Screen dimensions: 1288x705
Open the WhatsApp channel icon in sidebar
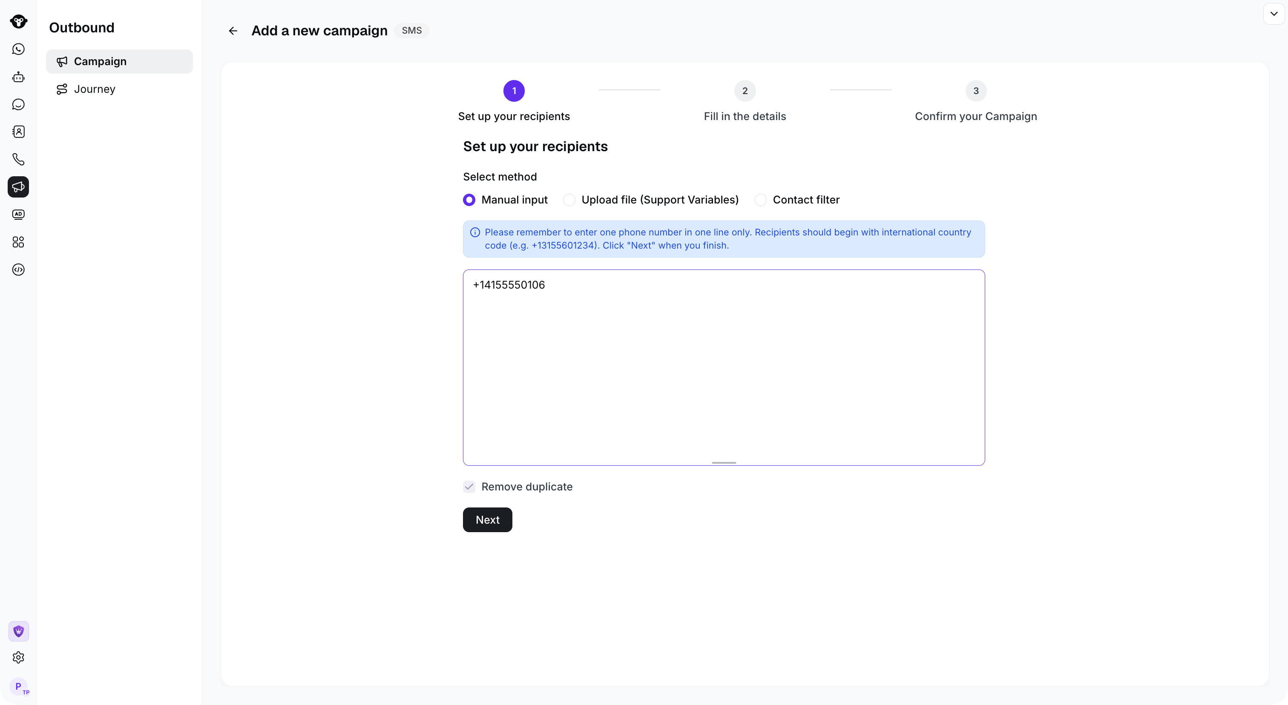(x=18, y=49)
